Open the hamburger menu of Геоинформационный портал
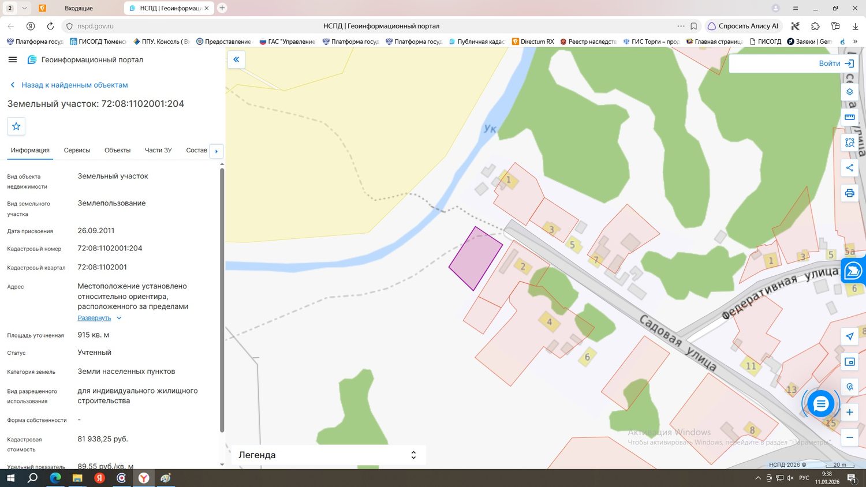Image resolution: width=866 pixels, height=487 pixels. click(x=13, y=59)
